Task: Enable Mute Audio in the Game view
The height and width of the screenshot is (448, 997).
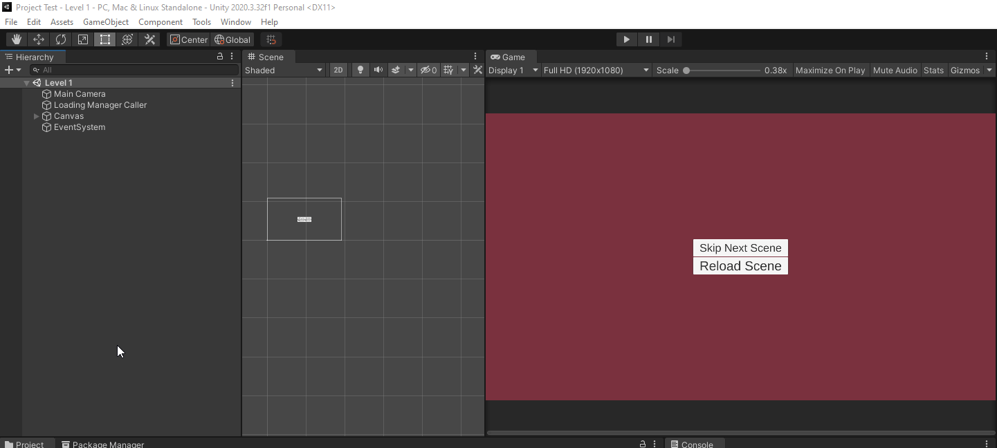Action: pyautogui.click(x=895, y=70)
